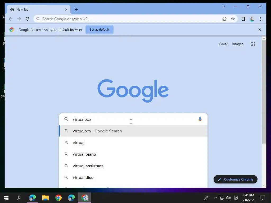Open the tab search chevron
Screen dimensions: 271x203
coord(224,7)
